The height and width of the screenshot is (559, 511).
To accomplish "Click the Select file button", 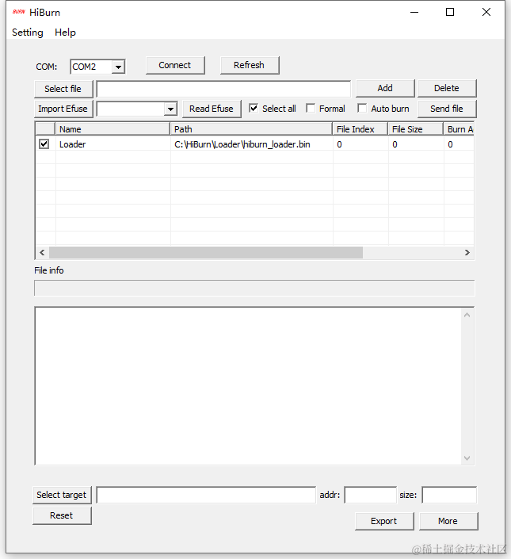I will coord(63,89).
